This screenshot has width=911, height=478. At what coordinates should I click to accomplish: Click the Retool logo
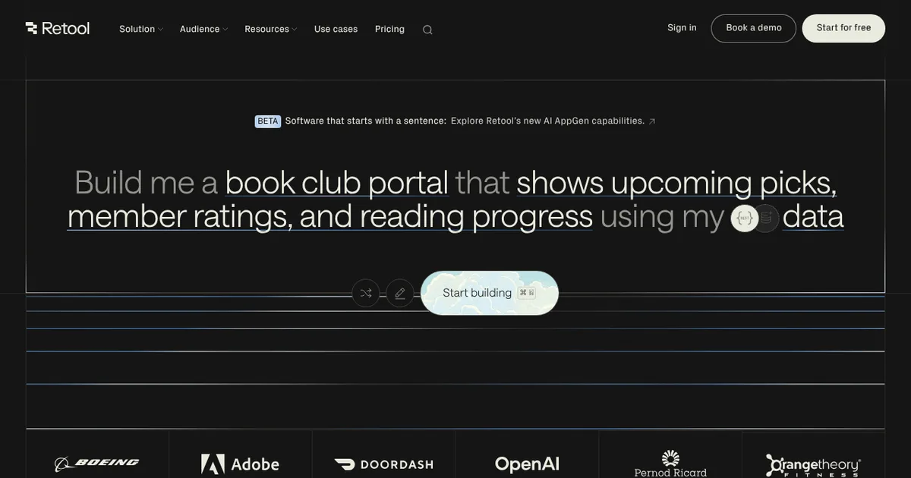click(x=58, y=28)
